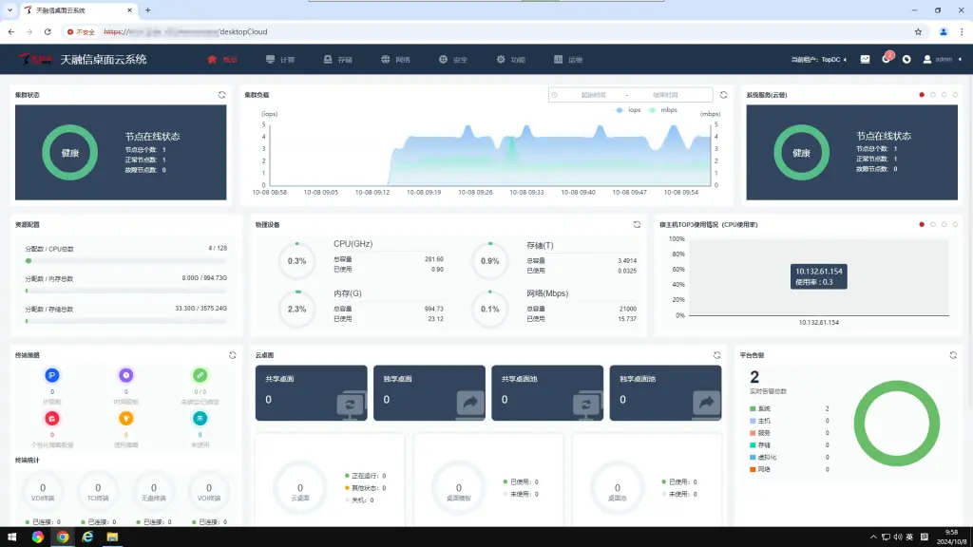Toggle the iops legend in chart

tap(628, 110)
